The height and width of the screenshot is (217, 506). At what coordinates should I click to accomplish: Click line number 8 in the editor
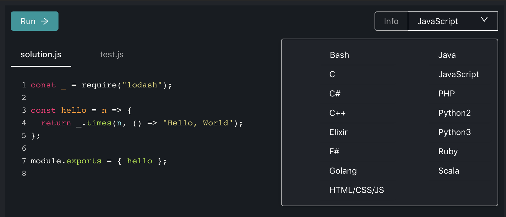click(24, 174)
